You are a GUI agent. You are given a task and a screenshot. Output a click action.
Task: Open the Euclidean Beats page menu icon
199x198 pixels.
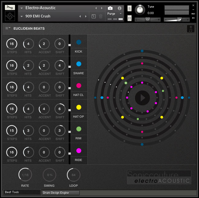point(8,28)
